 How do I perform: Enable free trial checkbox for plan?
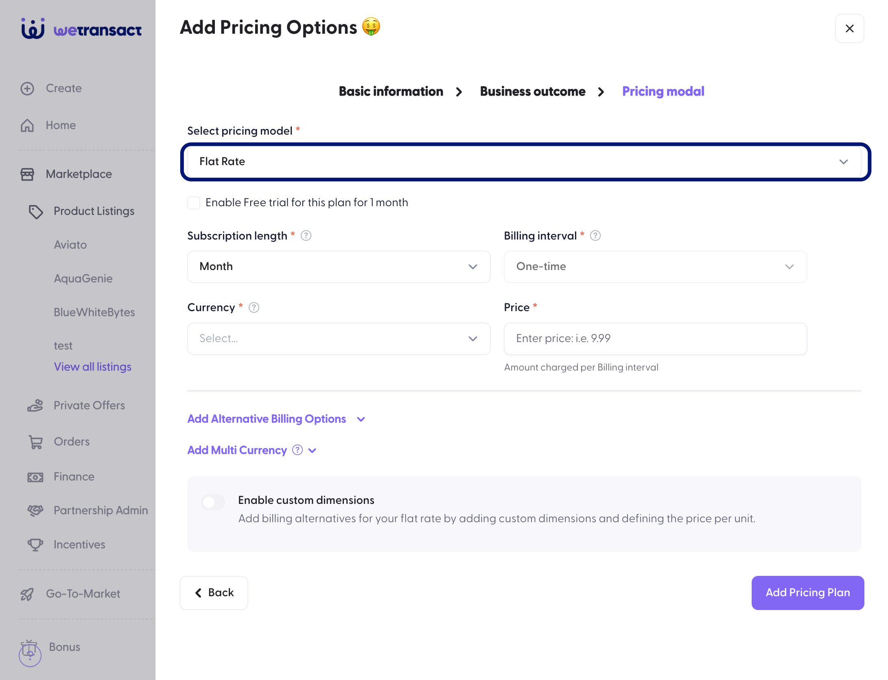click(194, 203)
